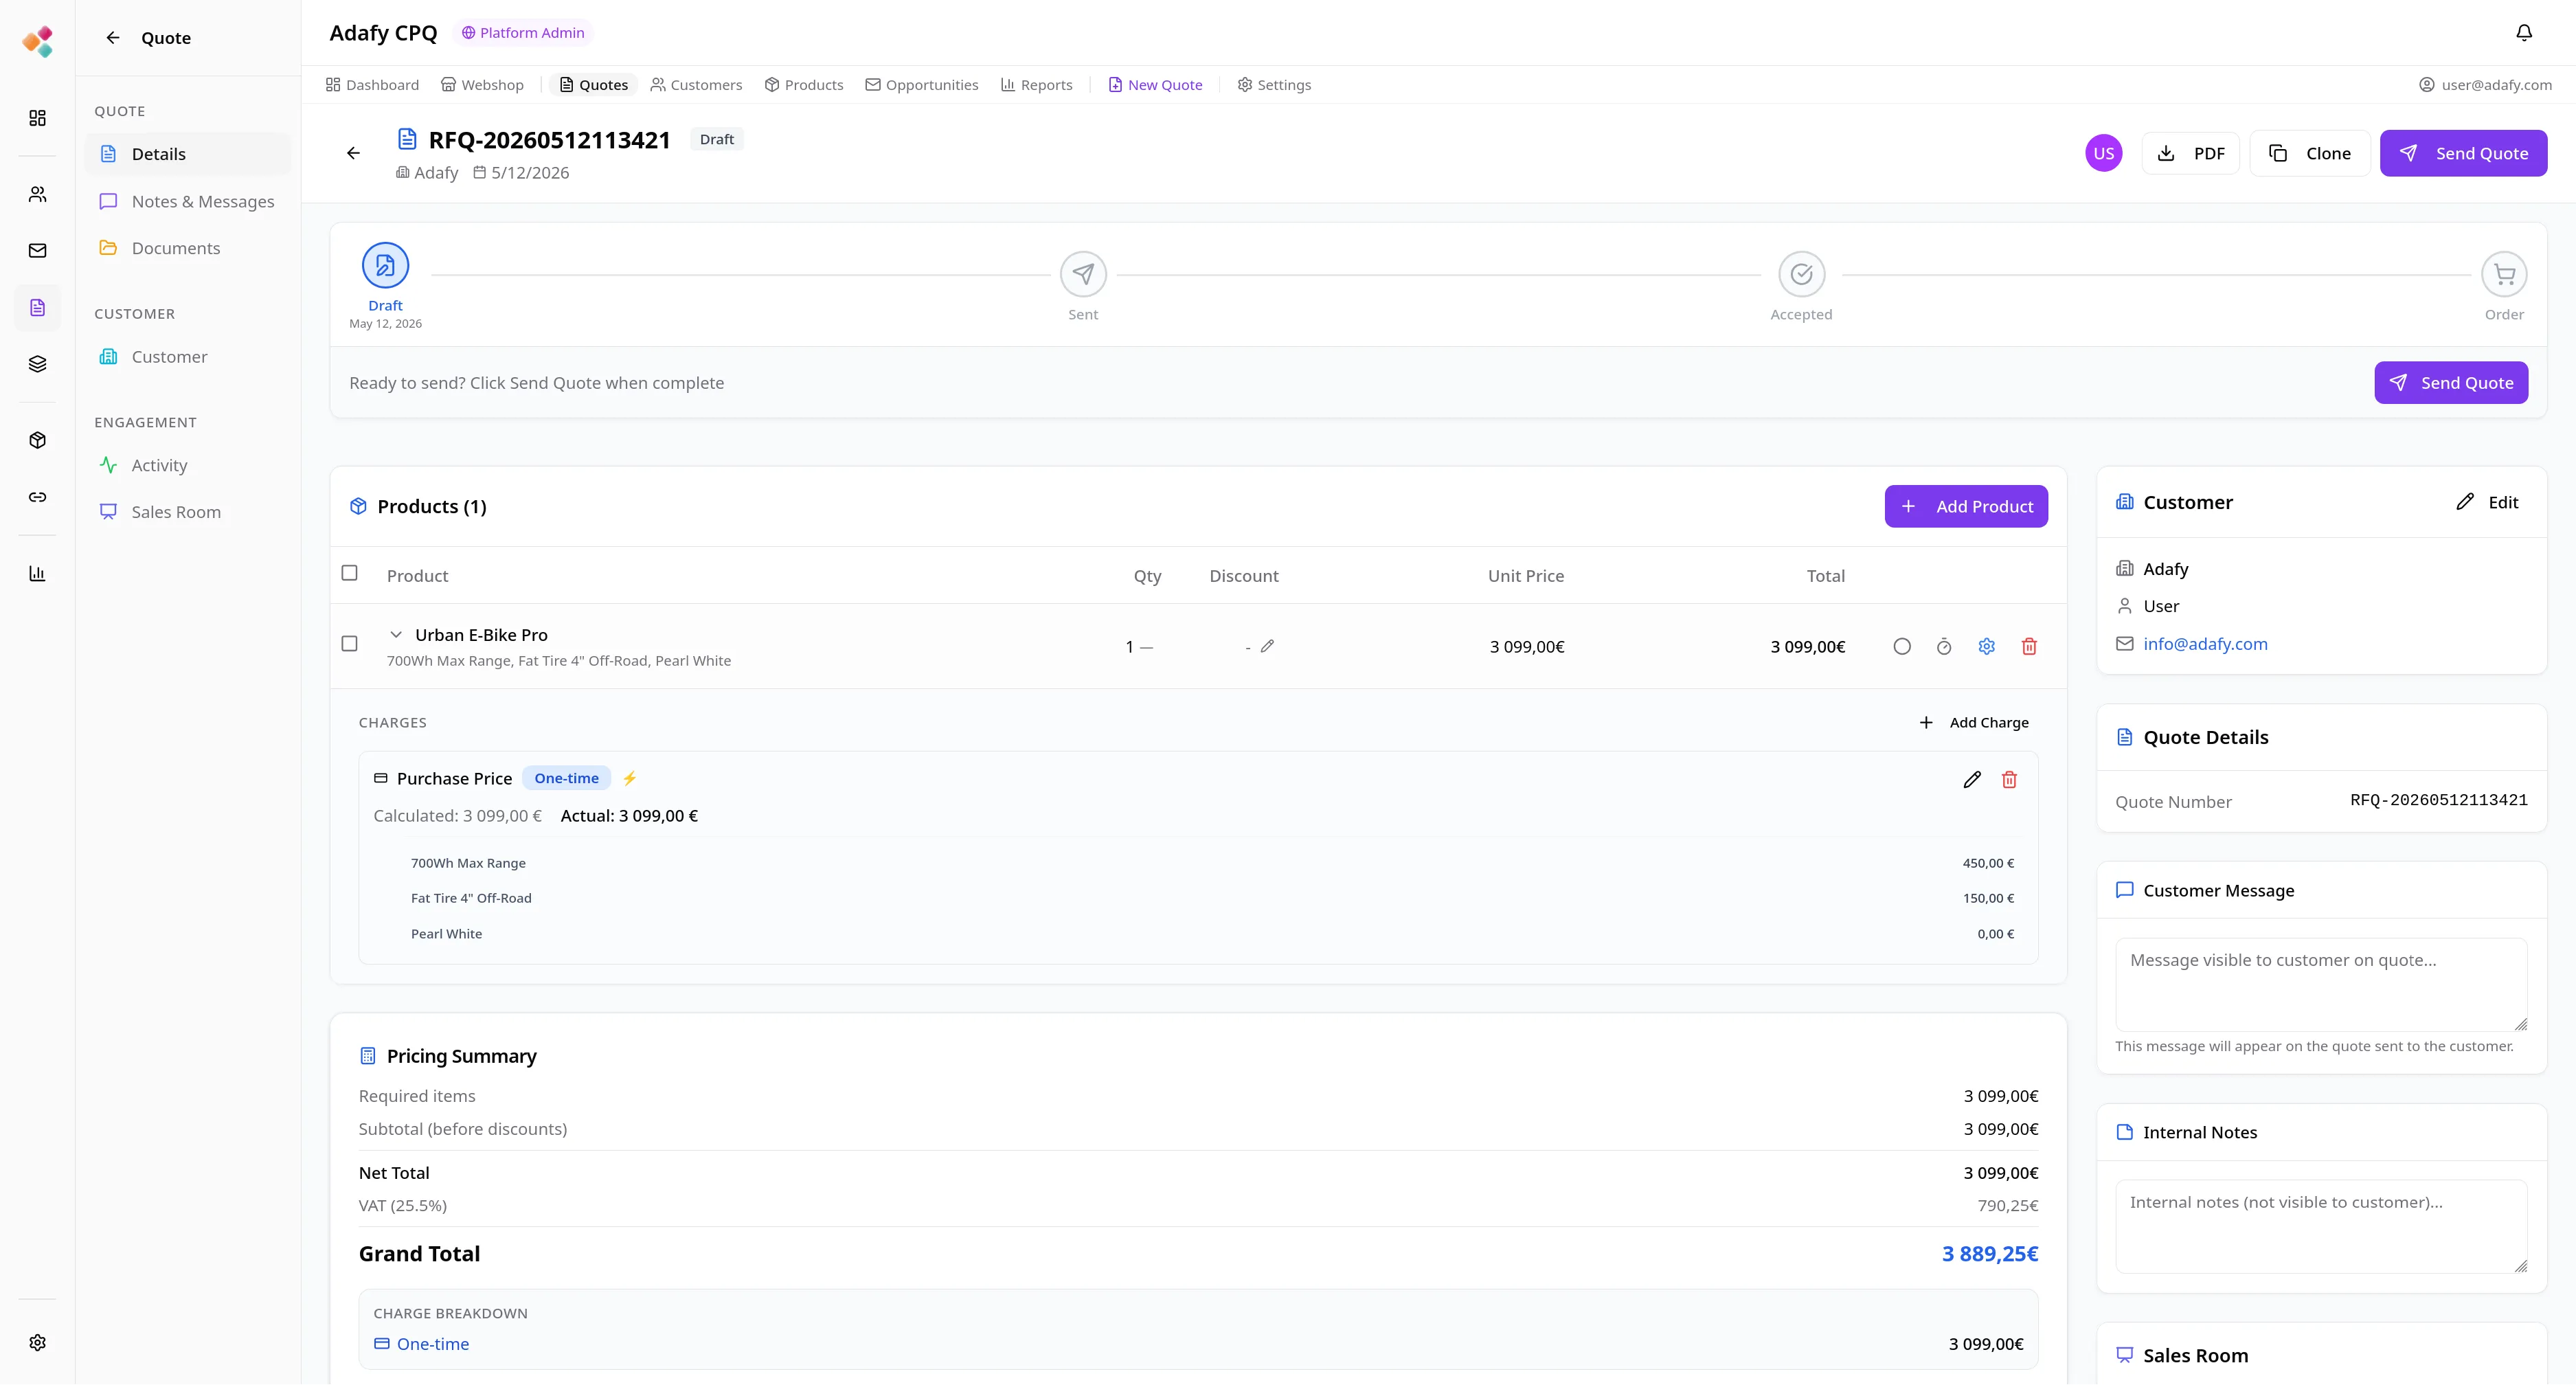This screenshot has width=2576, height=1385.
Task: Click the Accepted stage checkmark icon
Action: (1801, 274)
